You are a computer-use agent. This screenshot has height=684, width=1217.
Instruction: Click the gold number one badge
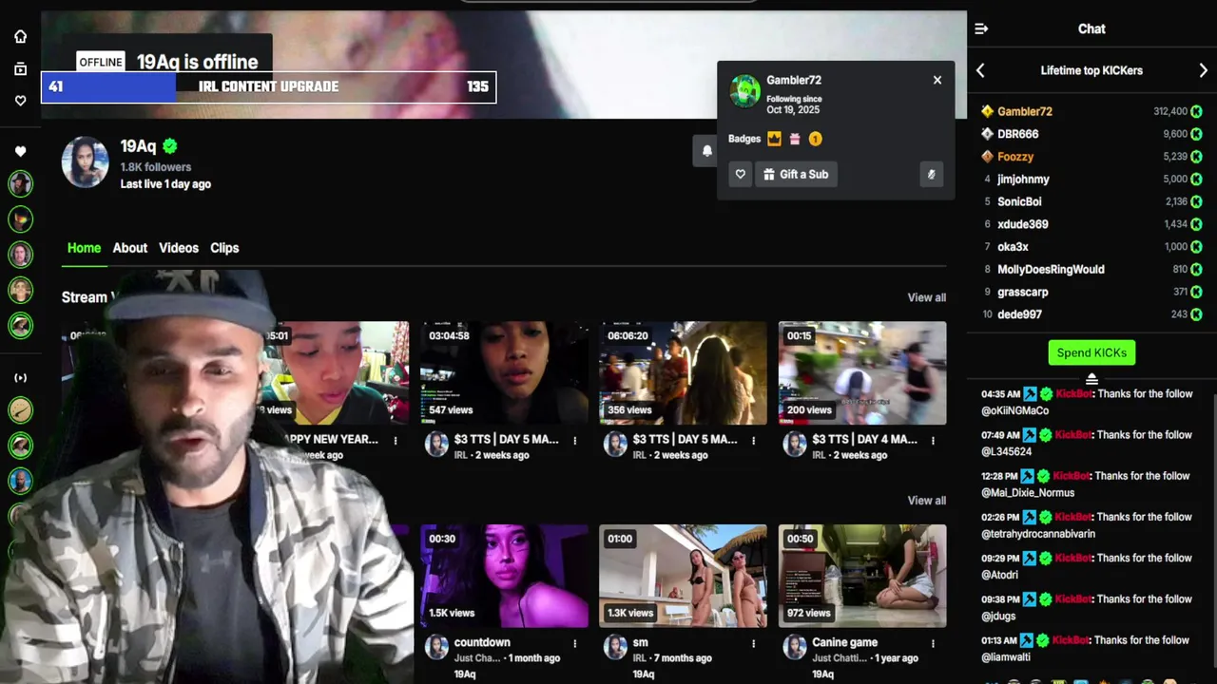815,139
